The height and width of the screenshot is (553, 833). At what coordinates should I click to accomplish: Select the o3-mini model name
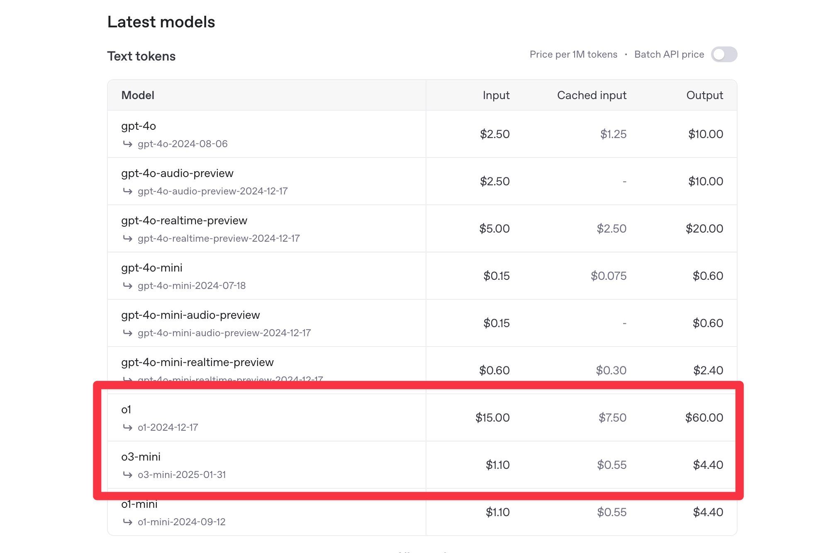click(141, 457)
